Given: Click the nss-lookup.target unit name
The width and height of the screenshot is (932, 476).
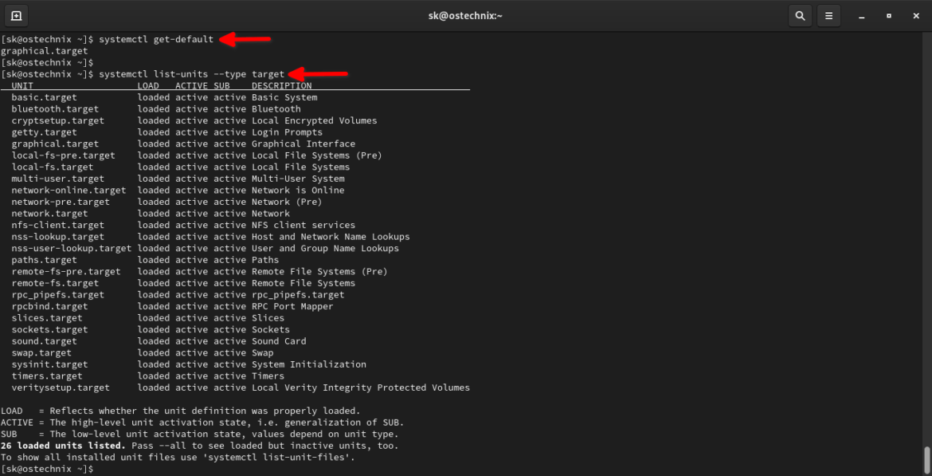Looking at the screenshot, I should [x=58, y=237].
